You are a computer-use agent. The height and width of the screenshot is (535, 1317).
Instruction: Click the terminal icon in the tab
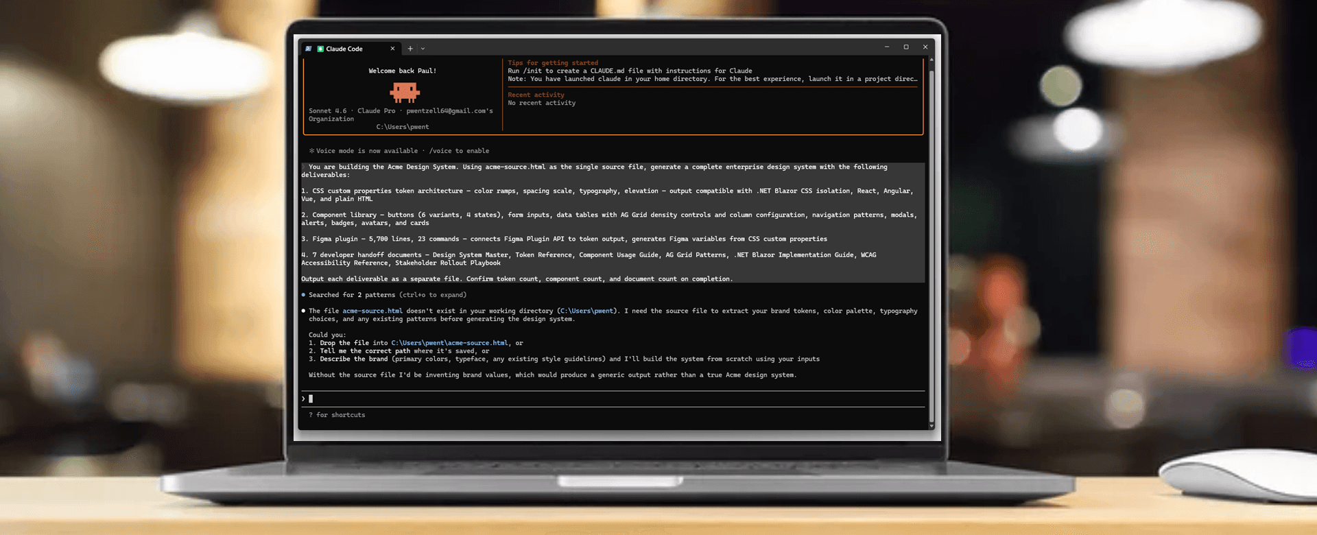pyautogui.click(x=309, y=49)
